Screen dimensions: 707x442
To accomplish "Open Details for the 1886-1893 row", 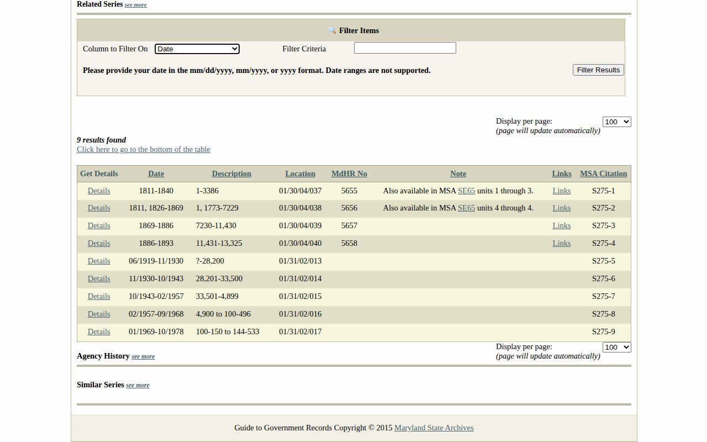I will [x=99, y=243].
